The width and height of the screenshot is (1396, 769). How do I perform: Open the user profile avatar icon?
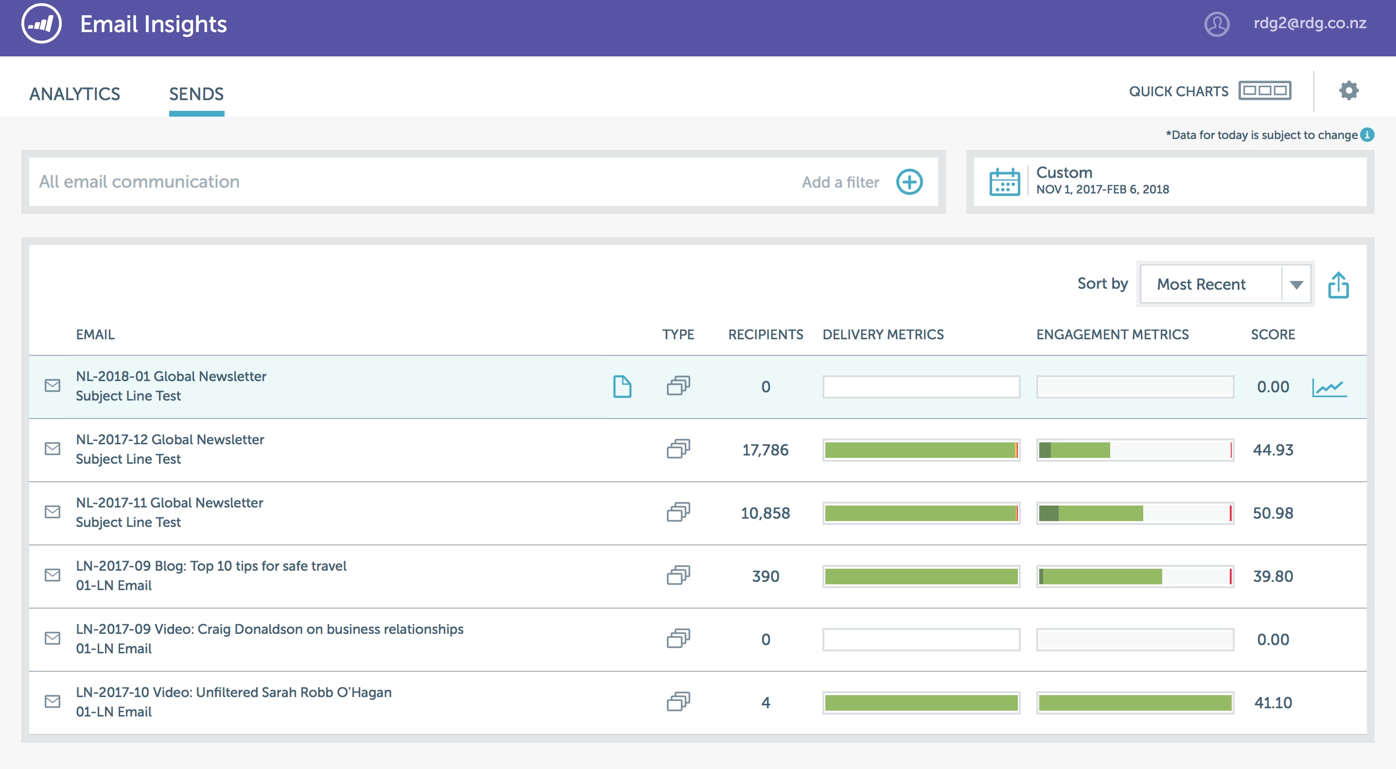click(x=1217, y=24)
